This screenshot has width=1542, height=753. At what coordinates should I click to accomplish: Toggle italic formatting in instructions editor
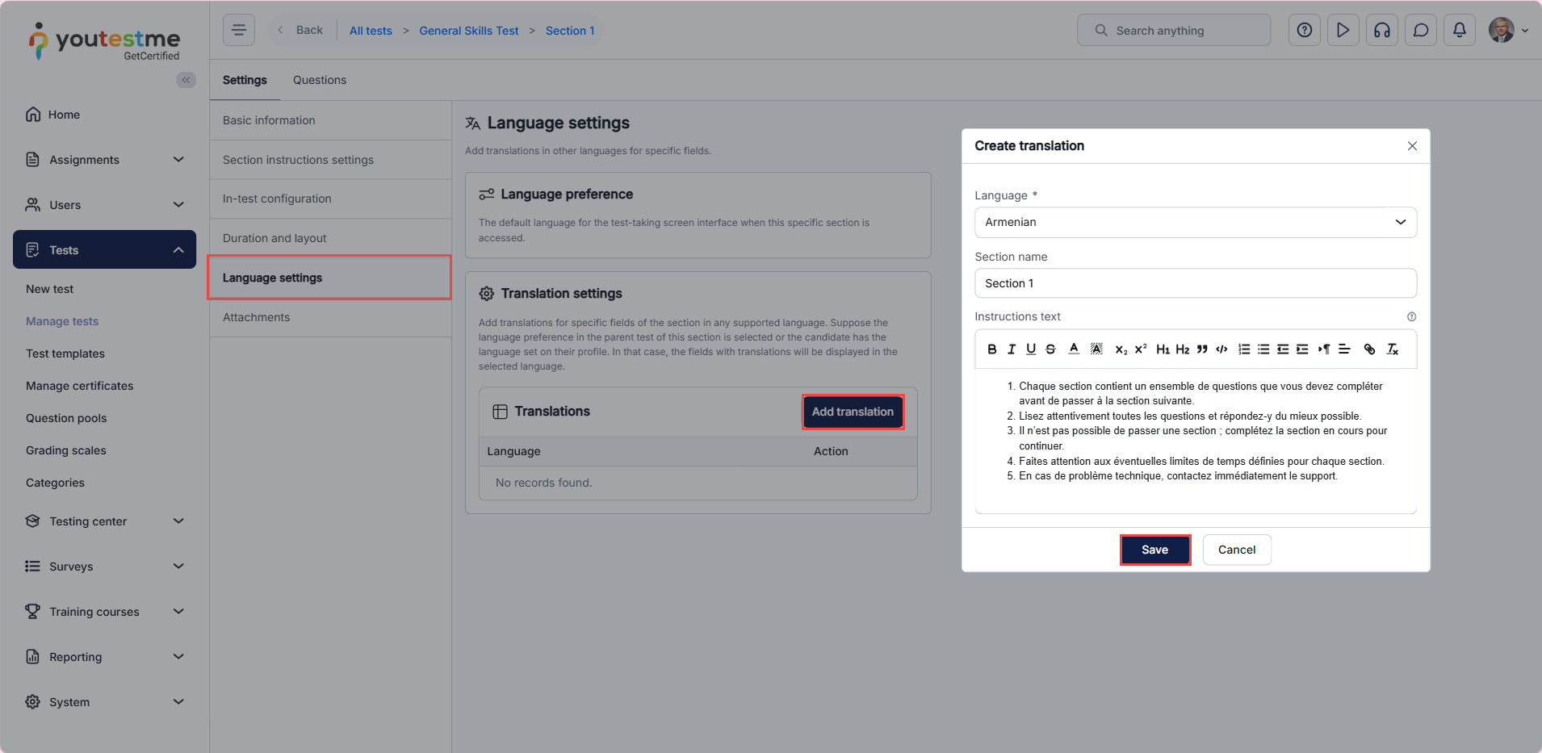coord(1011,349)
